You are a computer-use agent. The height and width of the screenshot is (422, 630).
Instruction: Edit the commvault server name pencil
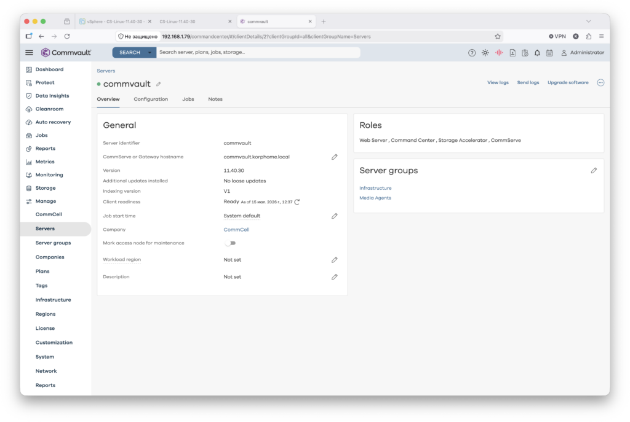click(x=159, y=84)
